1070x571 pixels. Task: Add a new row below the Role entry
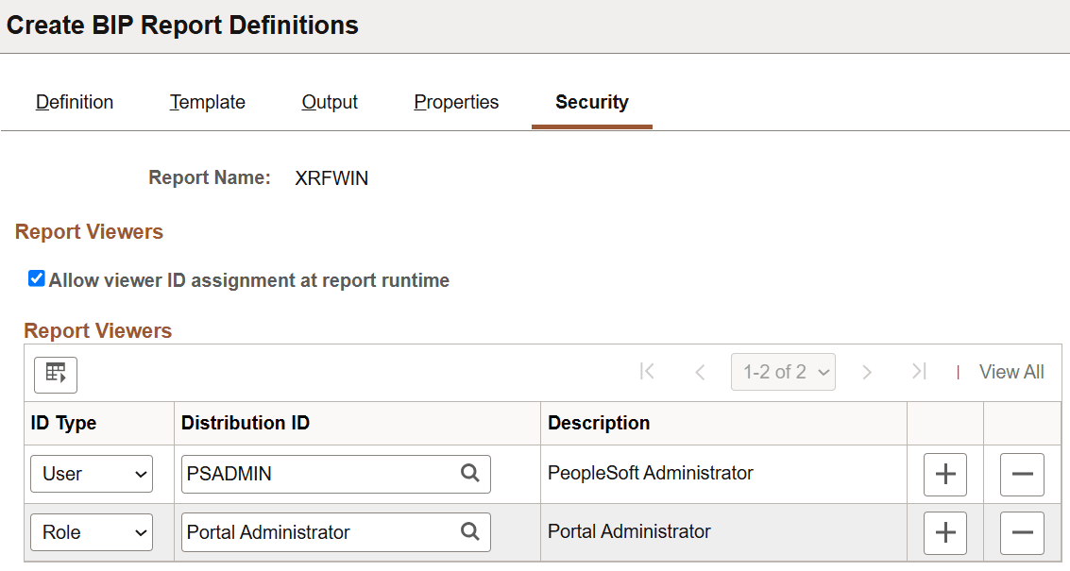[944, 532]
